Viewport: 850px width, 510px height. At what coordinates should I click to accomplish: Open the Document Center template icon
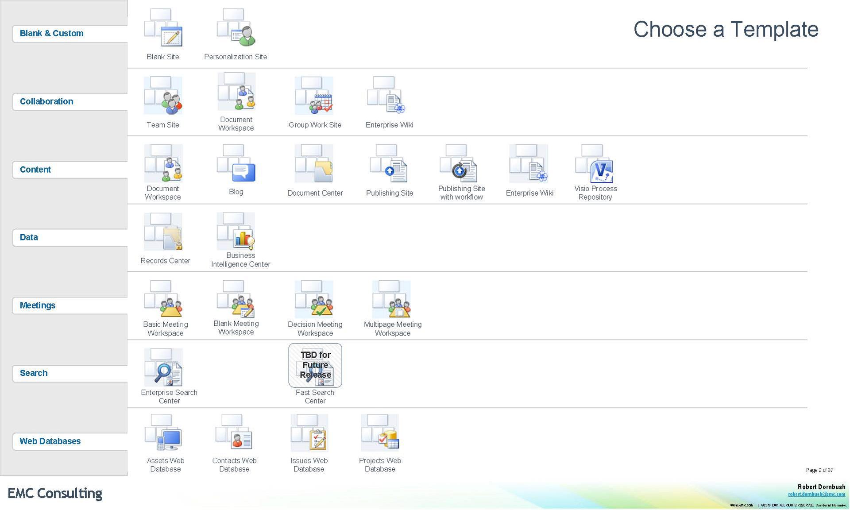pos(314,164)
